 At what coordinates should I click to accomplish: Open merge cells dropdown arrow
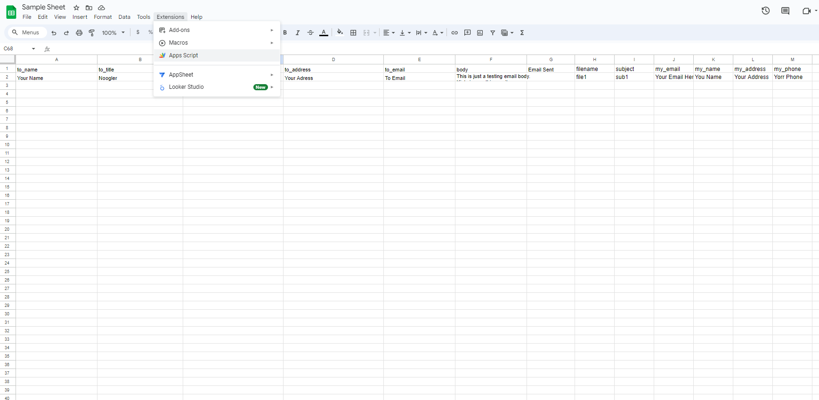pyautogui.click(x=375, y=33)
